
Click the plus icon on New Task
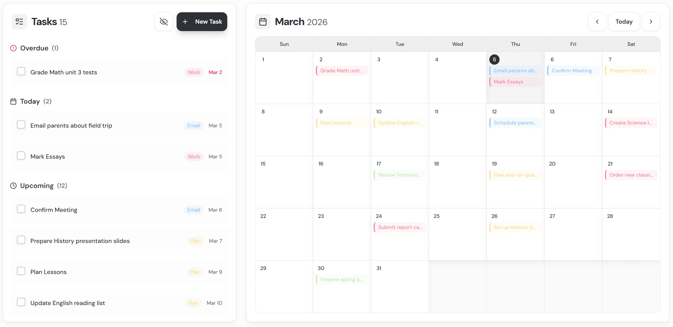(x=185, y=21)
